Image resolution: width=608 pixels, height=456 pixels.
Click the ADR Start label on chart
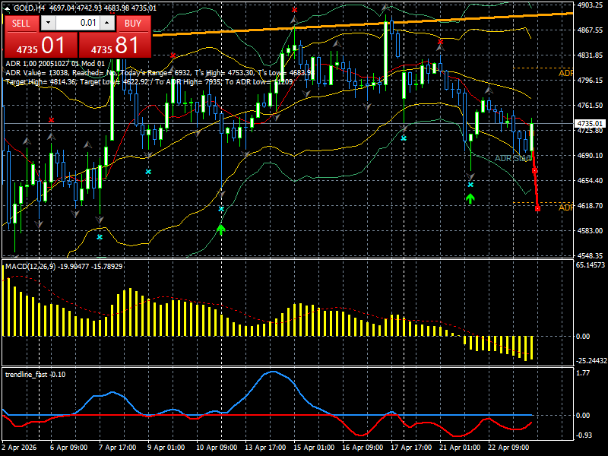pos(513,158)
